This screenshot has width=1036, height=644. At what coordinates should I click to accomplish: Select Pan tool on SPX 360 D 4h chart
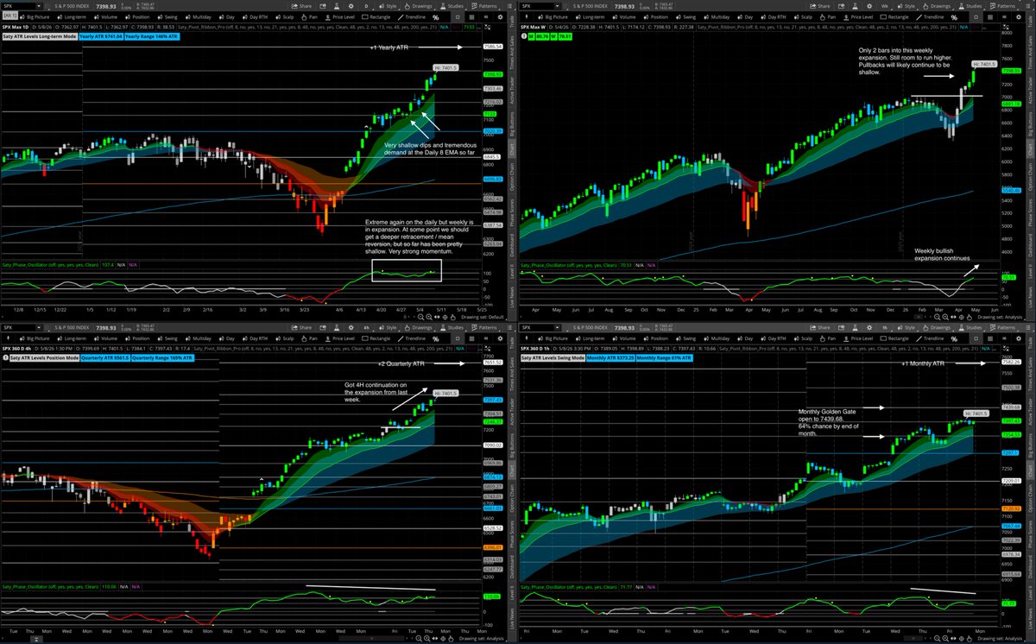(309, 338)
